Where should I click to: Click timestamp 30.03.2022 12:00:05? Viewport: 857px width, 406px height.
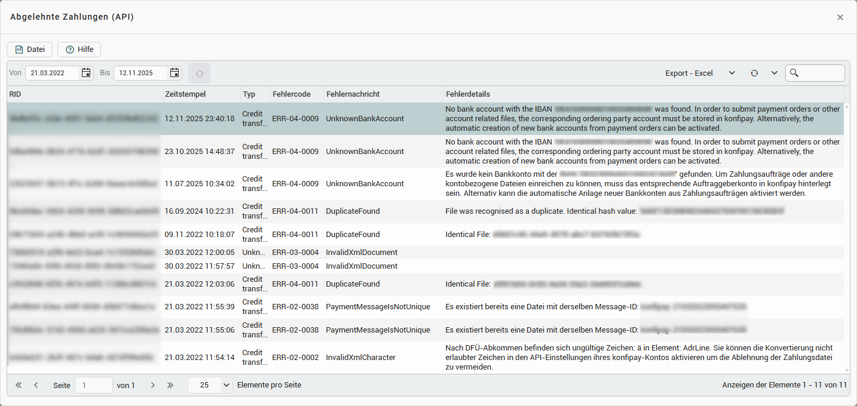pyautogui.click(x=200, y=253)
